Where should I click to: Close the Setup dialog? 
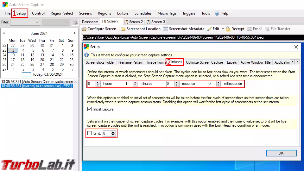pyautogui.click(x=296, y=47)
